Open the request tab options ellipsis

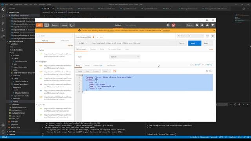(x=102, y=37)
